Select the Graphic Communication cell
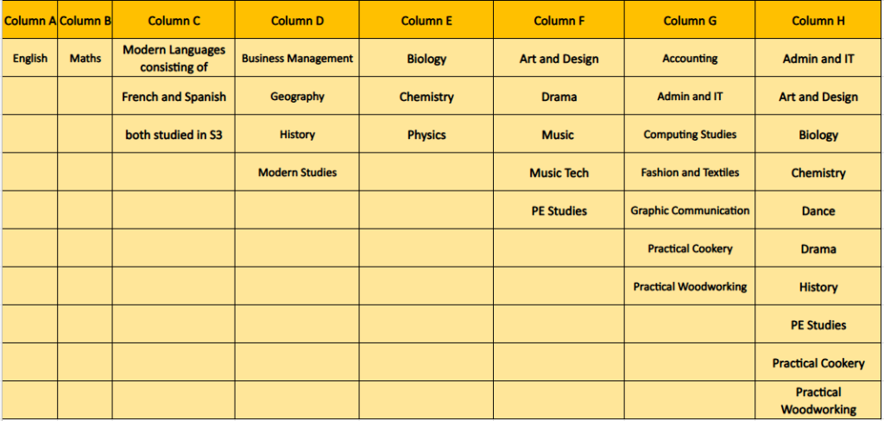The width and height of the screenshot is (884, 421). pyautogui.click(x=690, y=210)
